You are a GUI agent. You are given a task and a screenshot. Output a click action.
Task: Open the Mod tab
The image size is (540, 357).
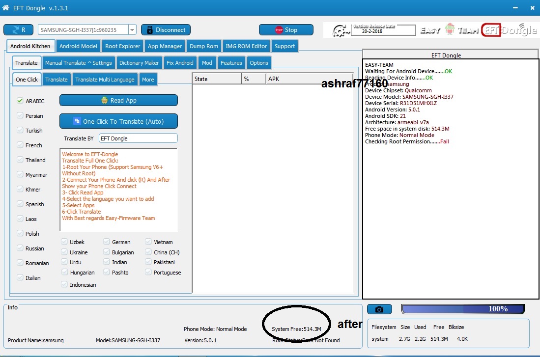pyautogui.click(x=207, y=63)
